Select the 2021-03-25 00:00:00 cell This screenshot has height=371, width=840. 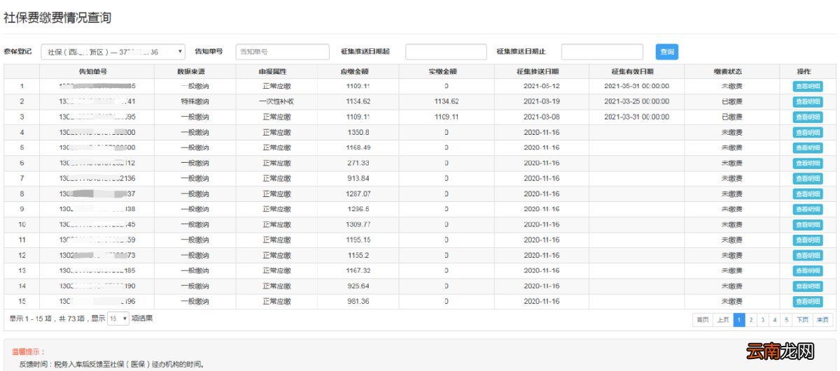636,102
